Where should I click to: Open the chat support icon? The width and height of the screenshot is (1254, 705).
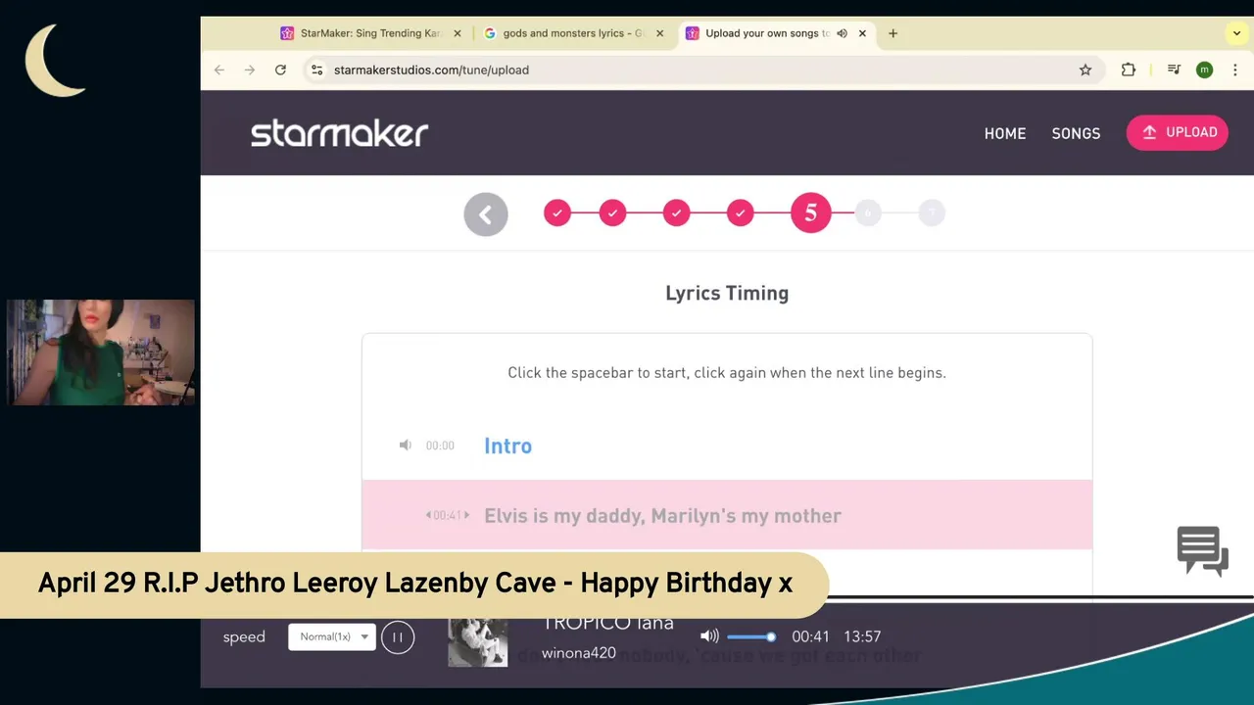coord(1202,551)
